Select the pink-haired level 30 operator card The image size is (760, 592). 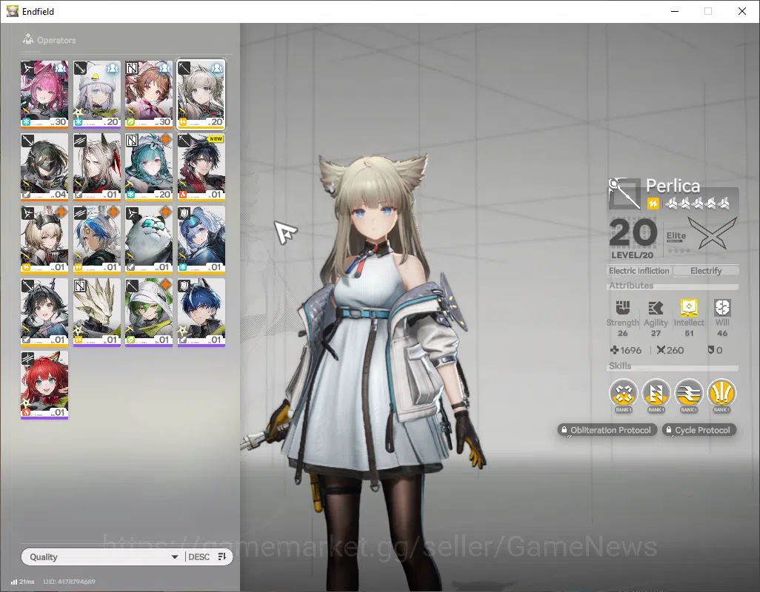coord(44,95)
